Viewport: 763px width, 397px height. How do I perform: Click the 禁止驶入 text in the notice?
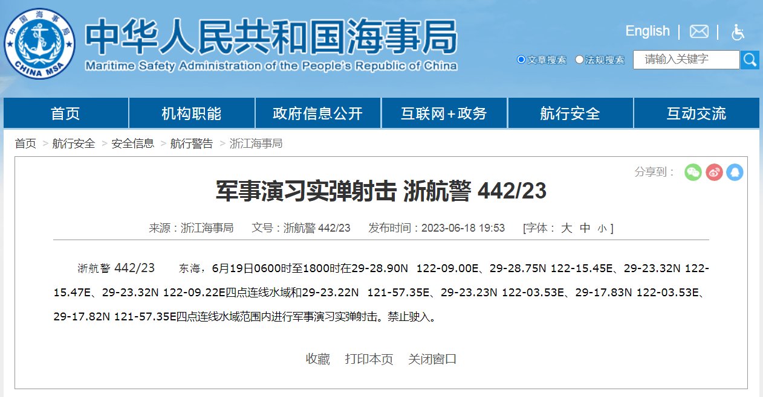pos(409,316)
